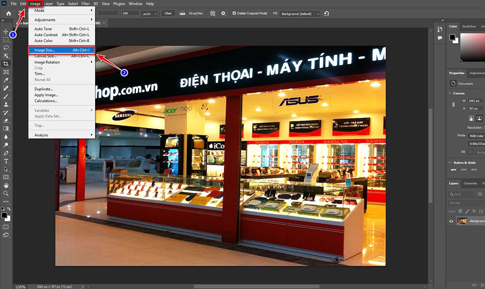Hide the Background layer

451,221
